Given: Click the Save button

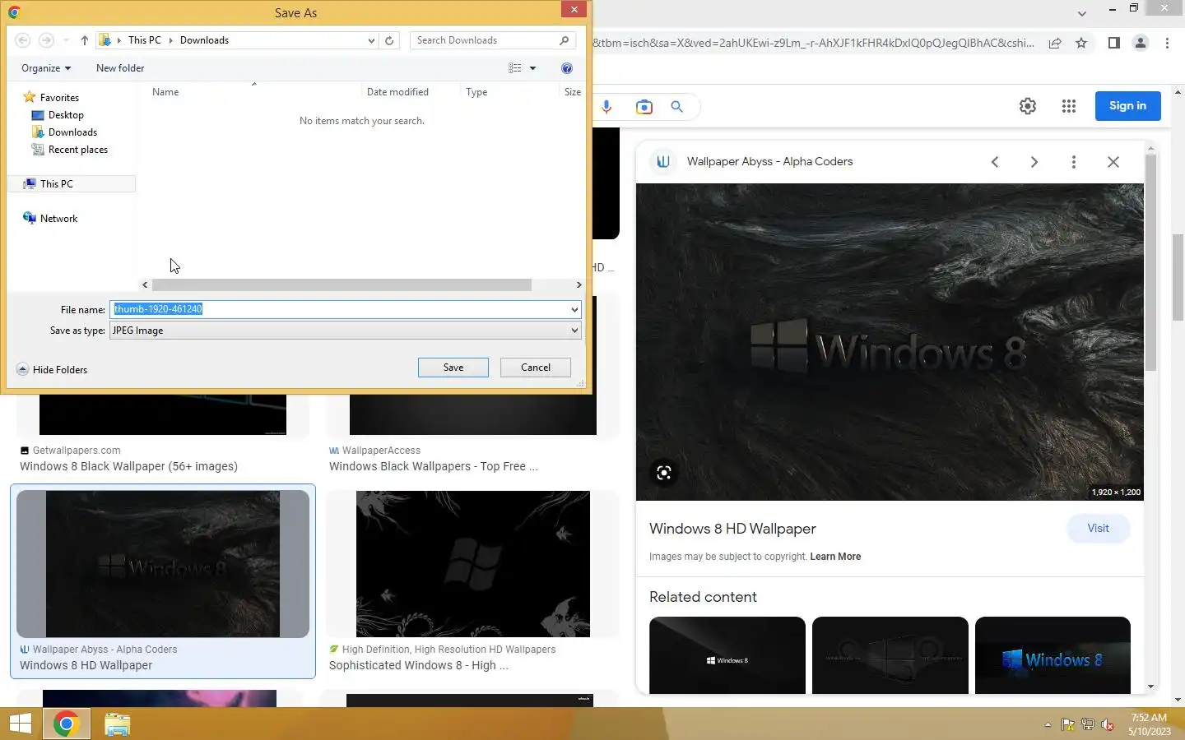Looking at the screenshot, I should pos(453,368).
